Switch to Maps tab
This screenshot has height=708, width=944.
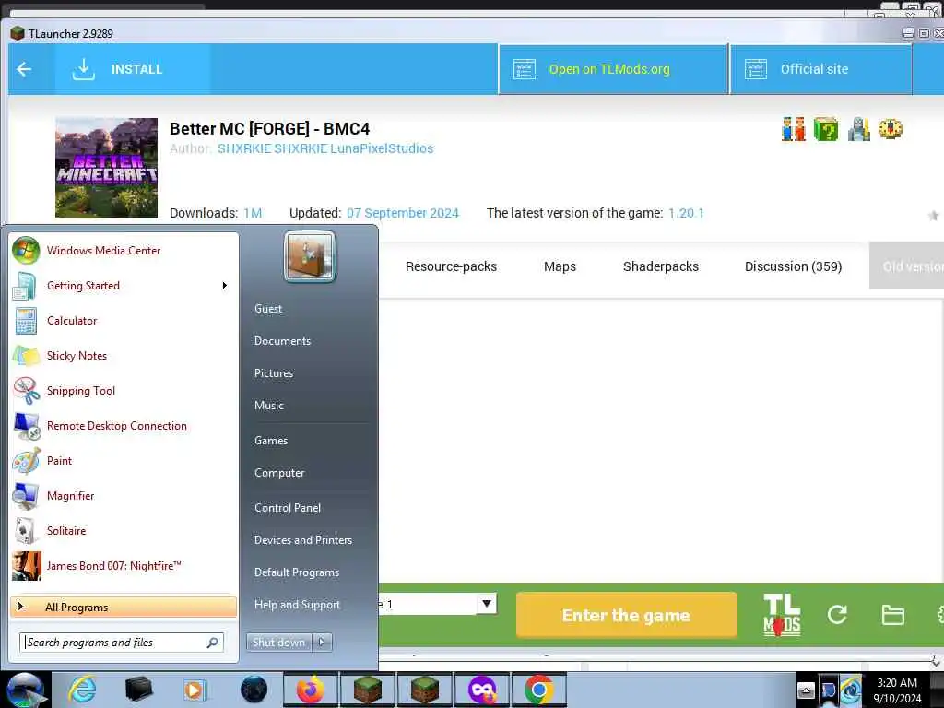pyautogui.click(x=560, y=266)
